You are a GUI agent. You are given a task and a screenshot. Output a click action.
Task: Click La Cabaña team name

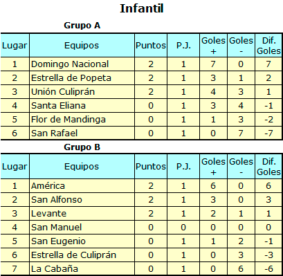tap(55, 269)
